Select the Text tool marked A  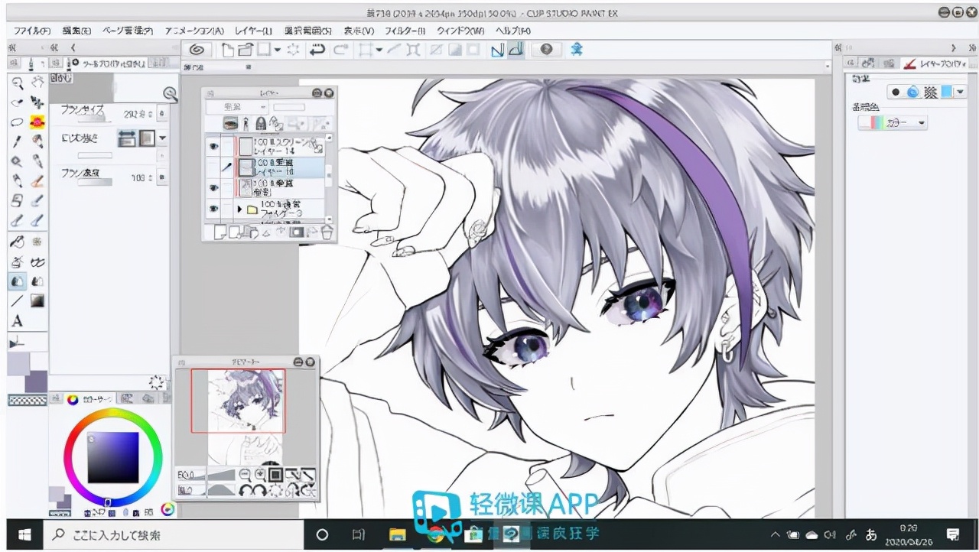pos(17,321)
